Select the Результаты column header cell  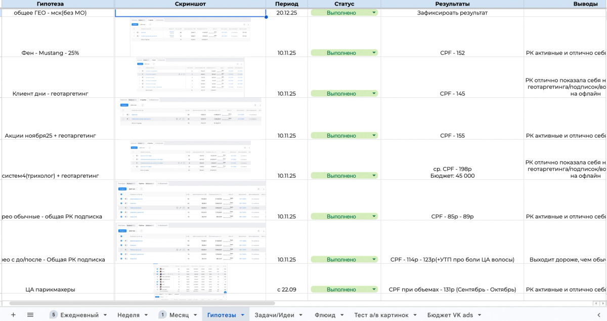(x=452, y=4)
